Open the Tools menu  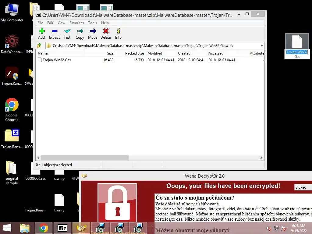tap(93, 23)
